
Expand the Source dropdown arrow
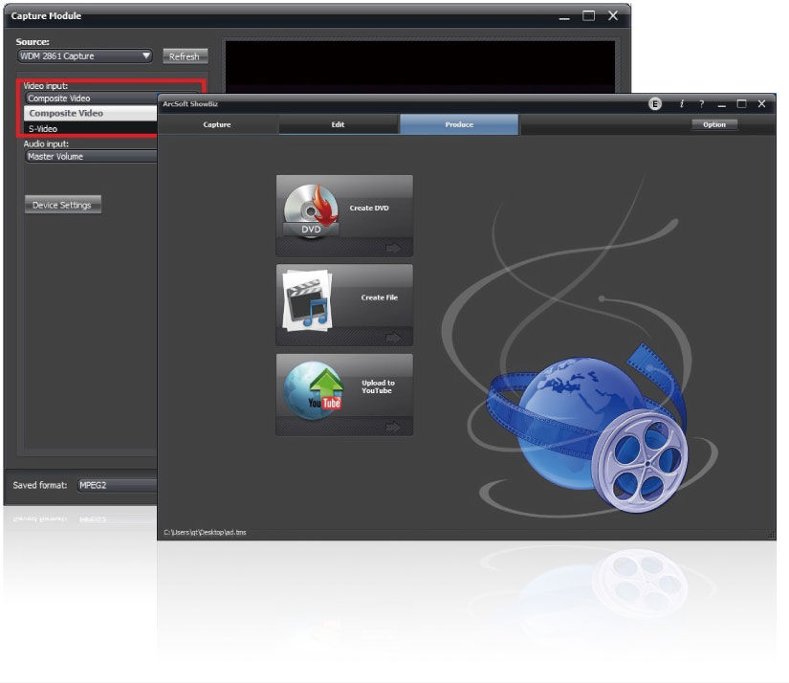(146, 55)
